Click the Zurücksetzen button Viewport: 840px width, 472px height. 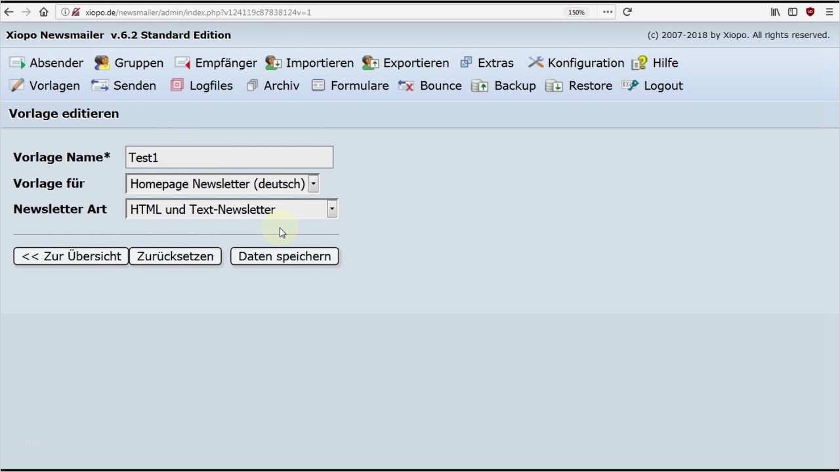point(175,256)
